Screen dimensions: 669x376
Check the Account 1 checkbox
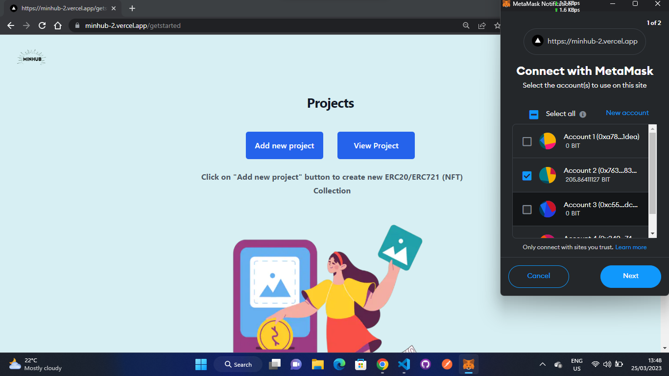pos(527,141)
